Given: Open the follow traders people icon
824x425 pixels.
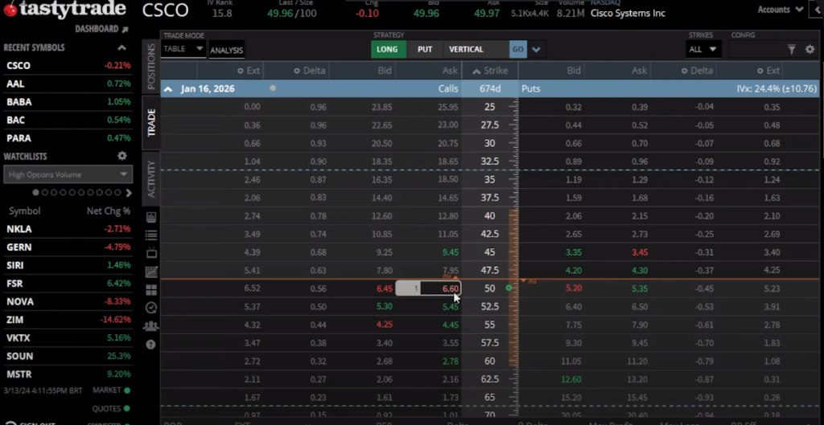Looking at the screenshot, I should pyautogui.click(x=151, y=326).
